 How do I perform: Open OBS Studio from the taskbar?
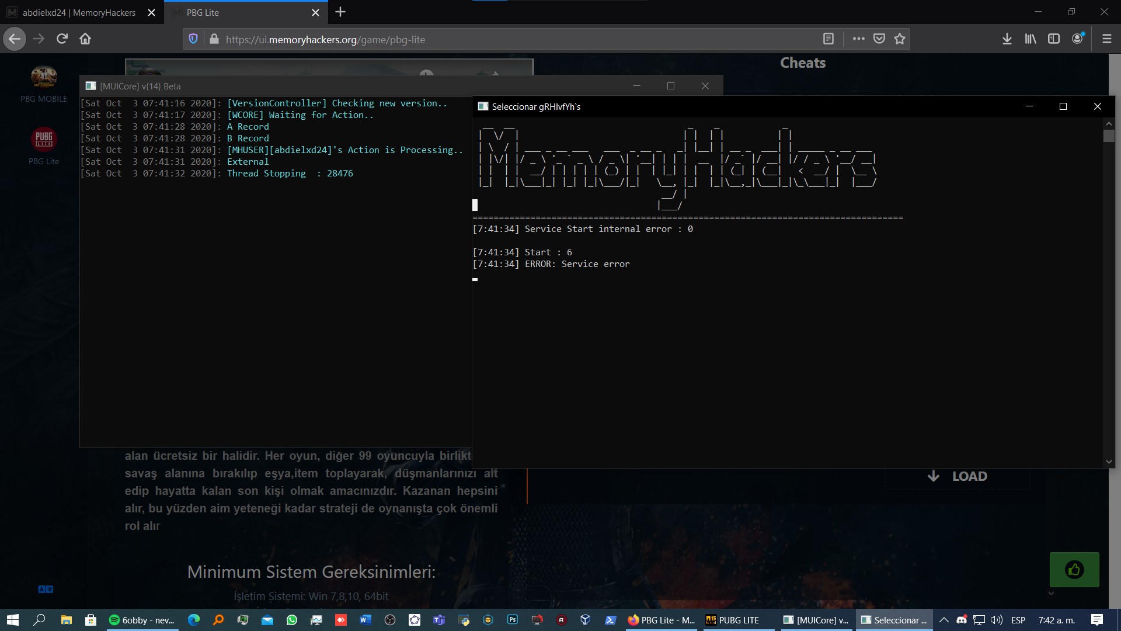(x=390, y=620)
